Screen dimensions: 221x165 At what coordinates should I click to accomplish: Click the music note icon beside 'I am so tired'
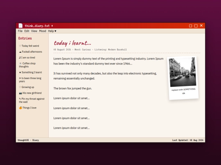tap(20, 58)
